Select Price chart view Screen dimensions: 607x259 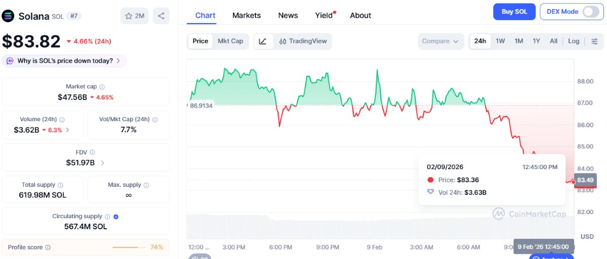pyautogui.click(x=200, y=41)
